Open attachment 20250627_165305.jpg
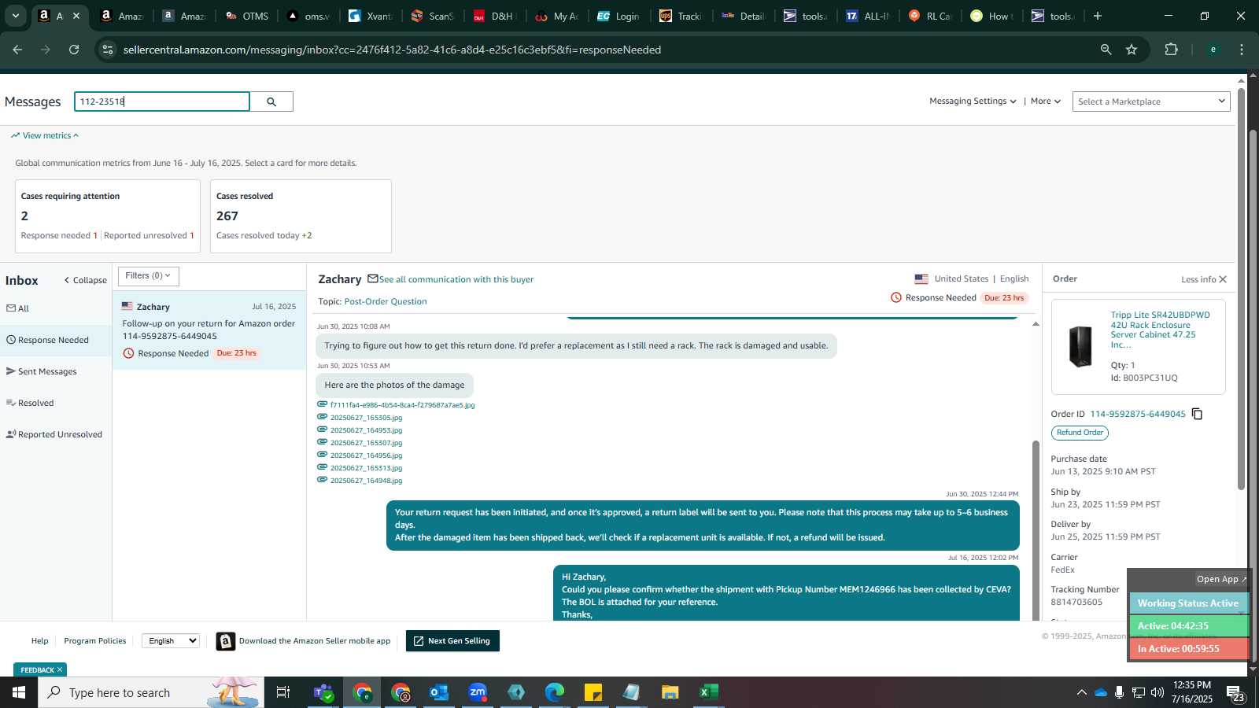The image size is (1259, 708). click(366, 418)
